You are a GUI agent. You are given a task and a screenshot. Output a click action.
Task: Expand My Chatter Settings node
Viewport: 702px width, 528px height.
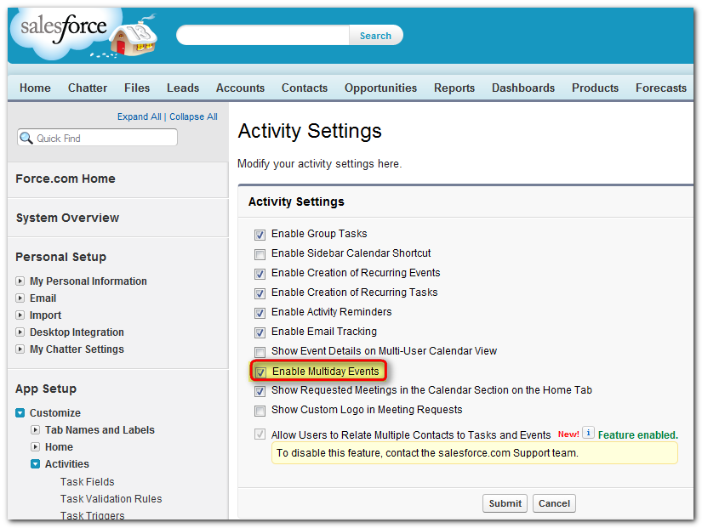(20, 349)
